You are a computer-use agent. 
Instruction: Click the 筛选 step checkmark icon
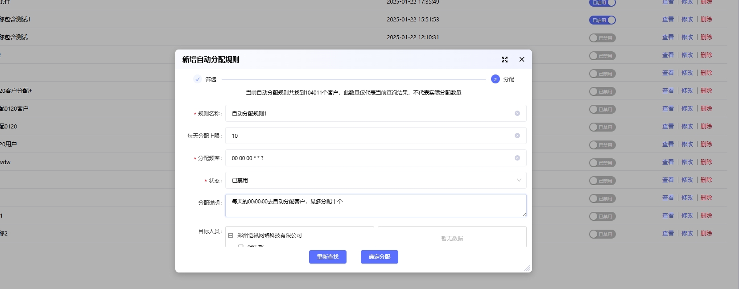coord(198,79)
